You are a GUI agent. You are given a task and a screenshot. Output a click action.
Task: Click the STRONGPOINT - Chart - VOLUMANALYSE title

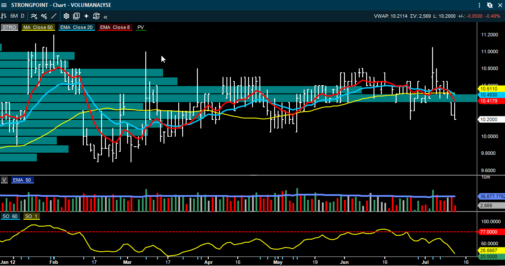61,5
